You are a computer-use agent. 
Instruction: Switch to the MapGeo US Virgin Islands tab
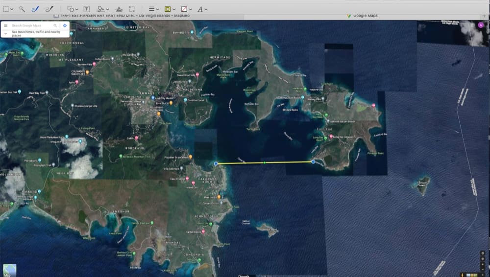point(122,15)
